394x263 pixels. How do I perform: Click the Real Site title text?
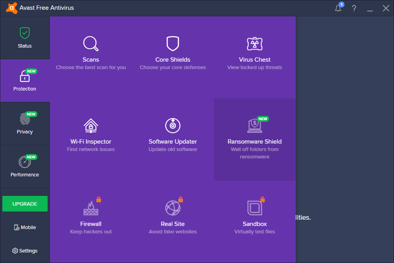click(173, 224)
